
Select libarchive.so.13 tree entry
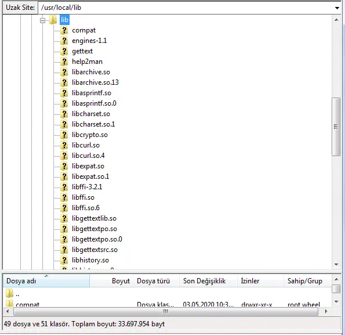click(95, 82)
